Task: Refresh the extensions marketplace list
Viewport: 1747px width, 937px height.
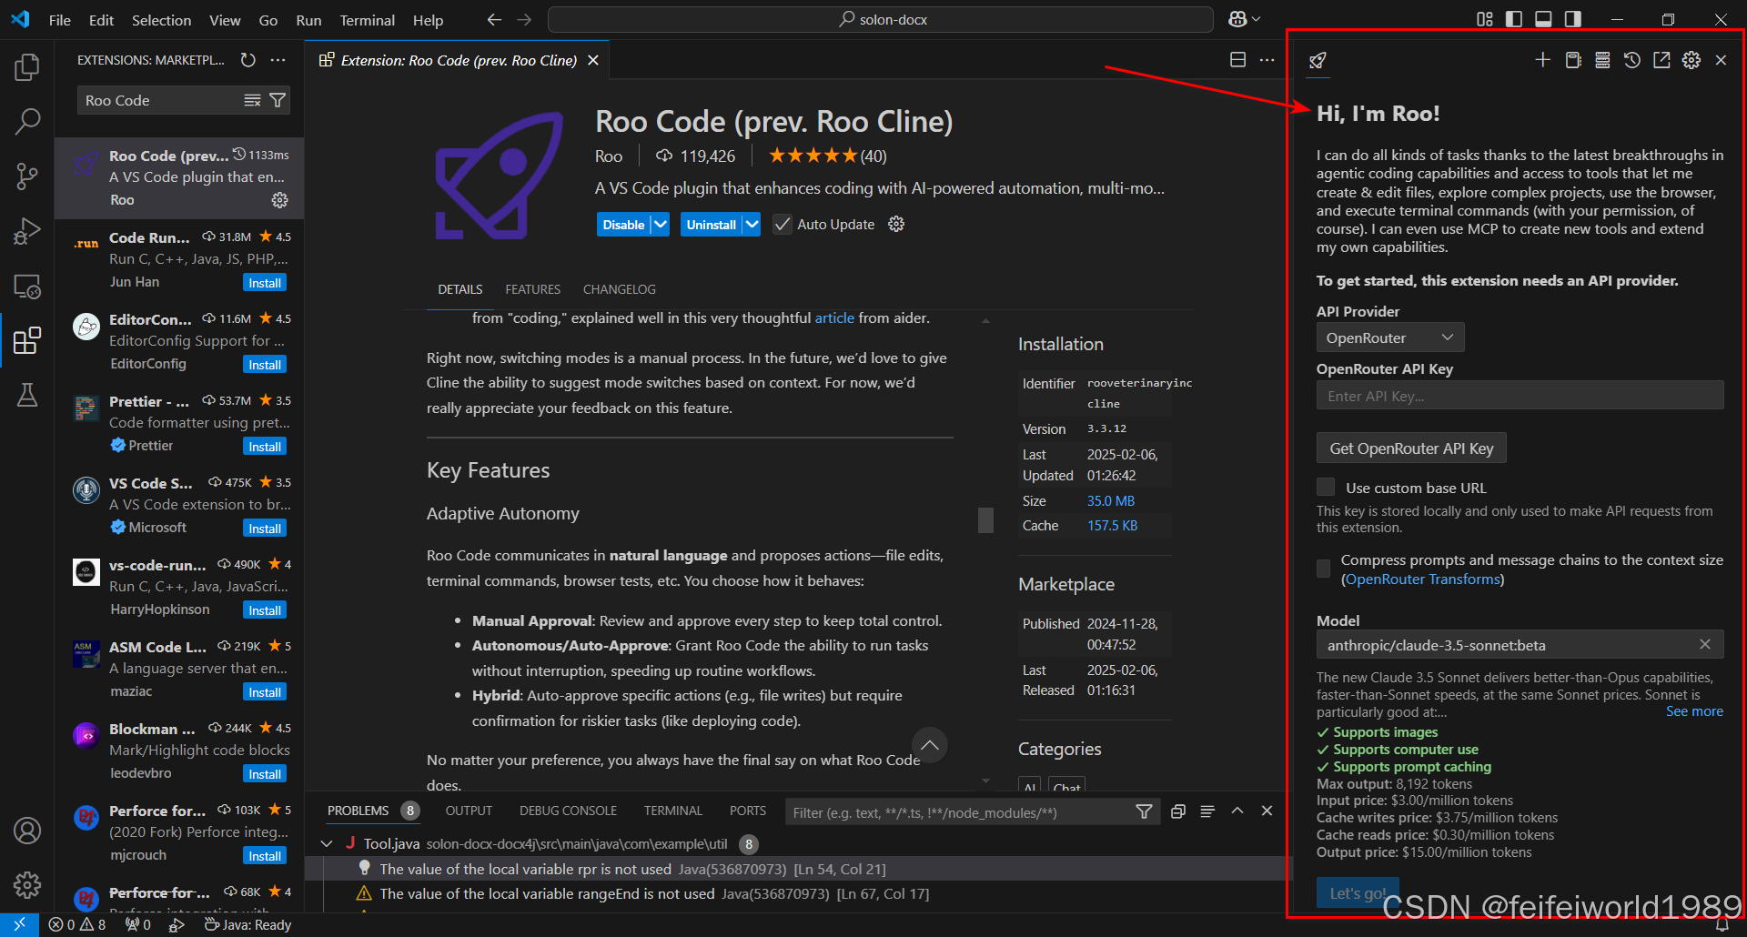Action: point(247,60)
